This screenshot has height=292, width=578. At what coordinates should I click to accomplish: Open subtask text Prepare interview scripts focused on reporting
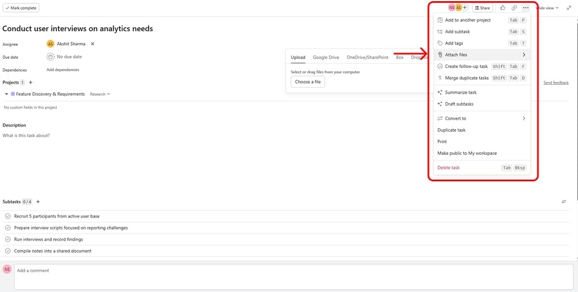(71, 228)
